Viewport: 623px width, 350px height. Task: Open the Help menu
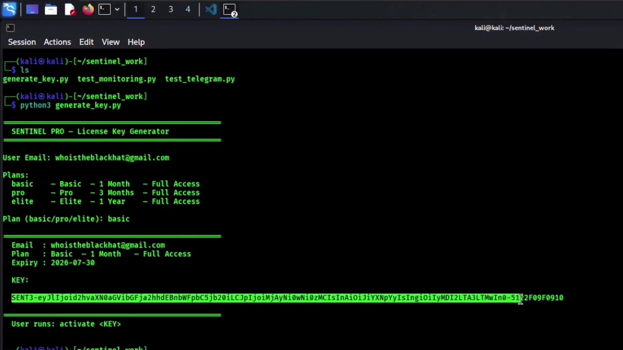136,42
